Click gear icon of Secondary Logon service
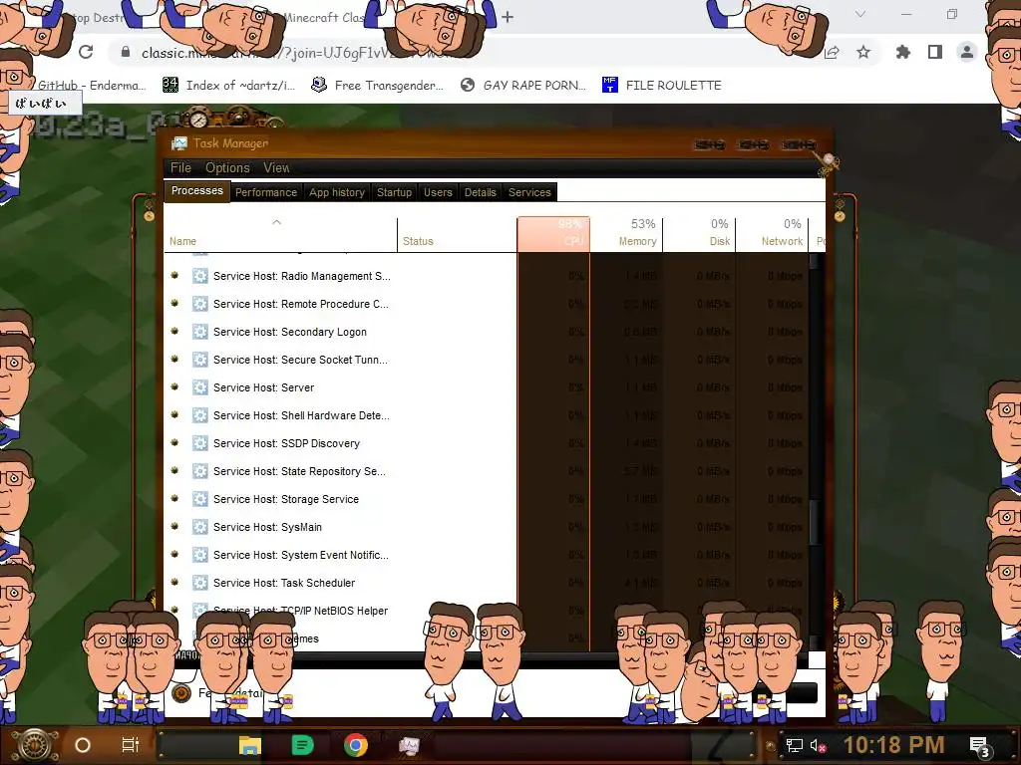Image resolution: width=1021 pixels, height=765 pixels. 200,332
